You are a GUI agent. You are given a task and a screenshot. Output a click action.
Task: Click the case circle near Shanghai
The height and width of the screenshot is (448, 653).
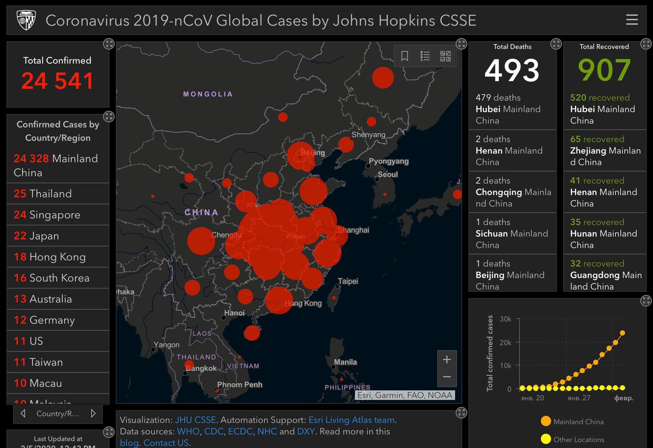point(338,236)
